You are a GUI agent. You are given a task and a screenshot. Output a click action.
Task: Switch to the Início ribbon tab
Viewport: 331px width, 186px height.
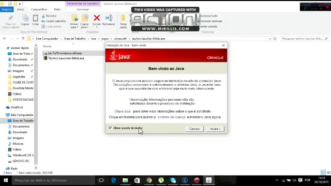(20, 9)
